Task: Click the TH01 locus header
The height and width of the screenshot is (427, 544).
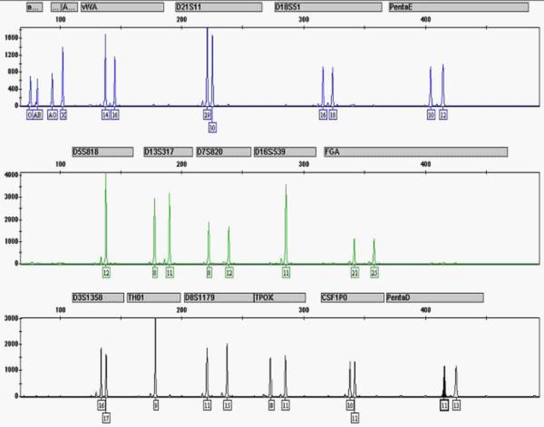Action: (151, 297)
